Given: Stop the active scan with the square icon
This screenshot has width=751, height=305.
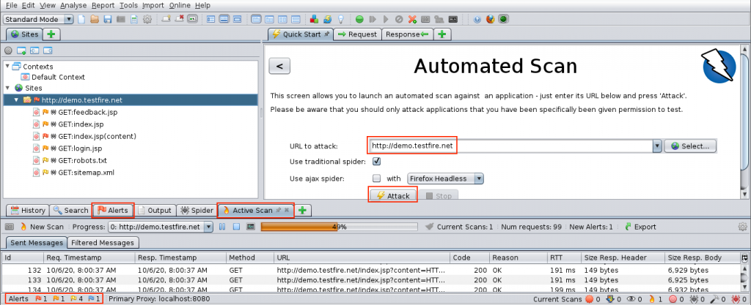Looking at the screenshot, I should 236,227.
